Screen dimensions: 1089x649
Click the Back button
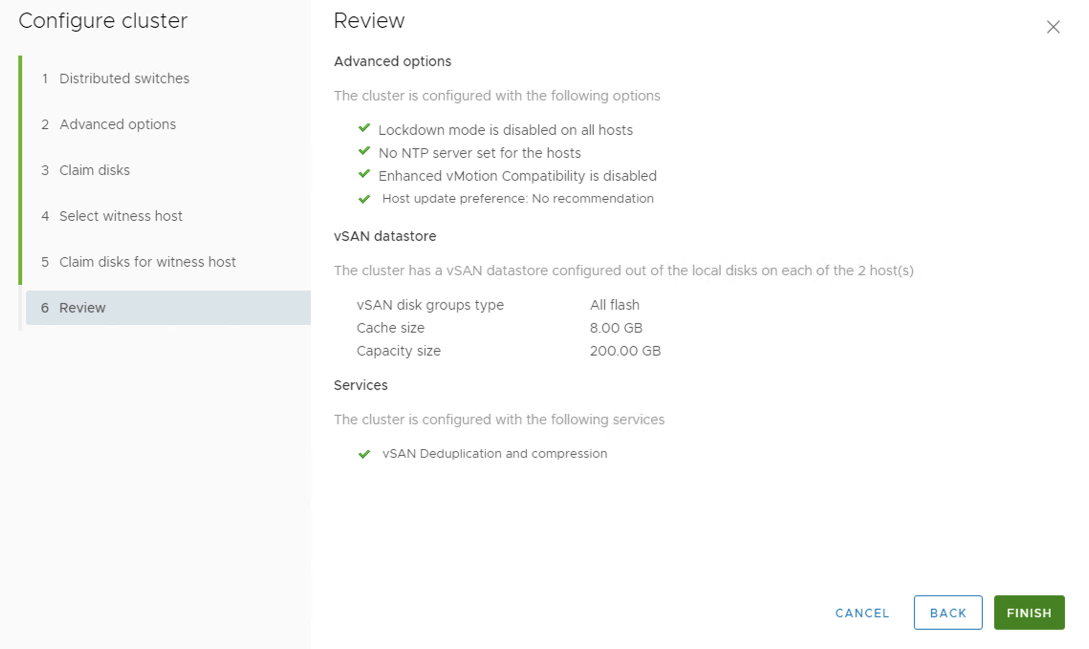coord(948,613)
